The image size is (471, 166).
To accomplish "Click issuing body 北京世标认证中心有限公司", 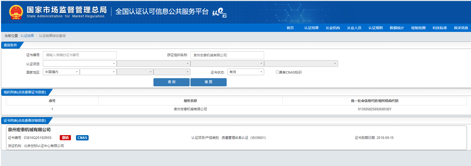I will [44, 146].
